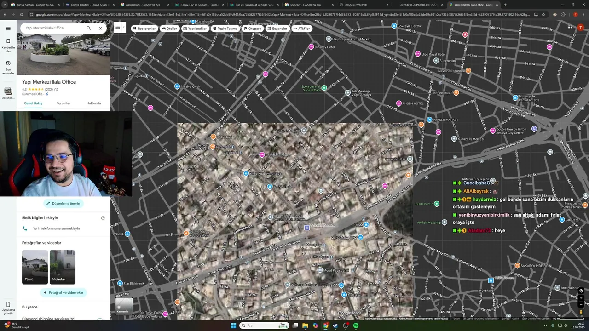Filter map by Yapılacaklar
The width and height of the screenshot is (589, 331).
tap(195, 29)
